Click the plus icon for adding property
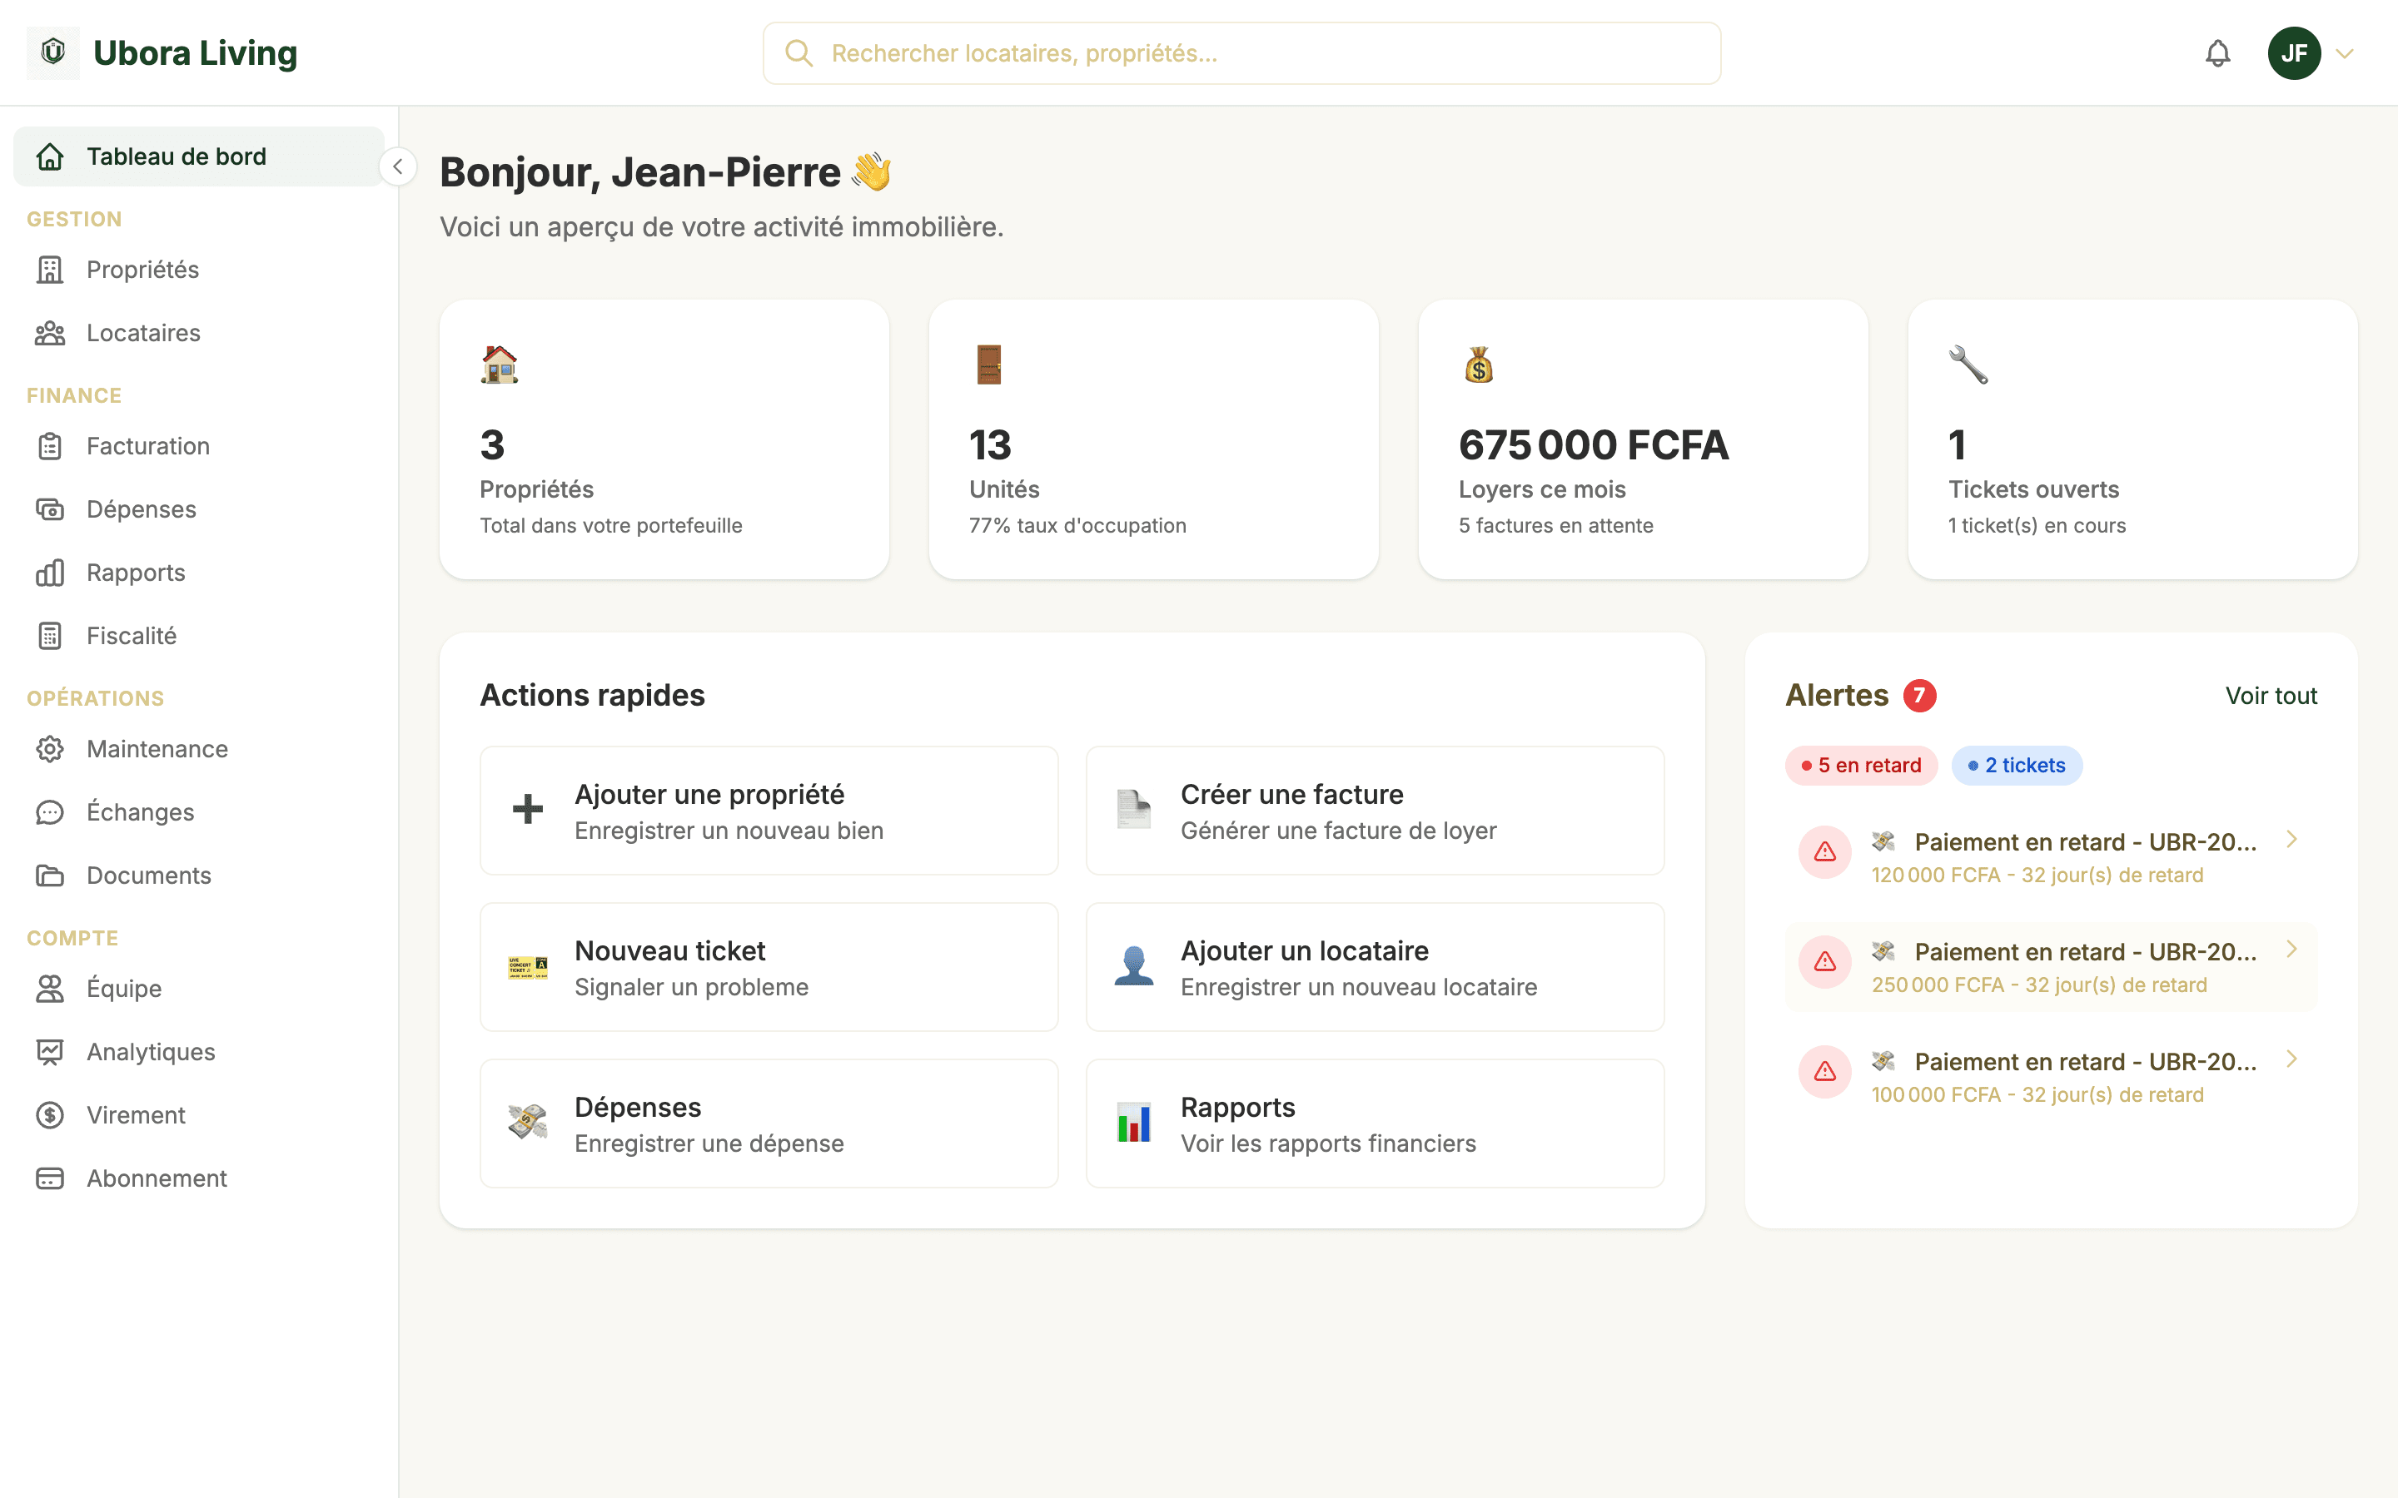The image size is (2398, 1498). click(527, 810)
